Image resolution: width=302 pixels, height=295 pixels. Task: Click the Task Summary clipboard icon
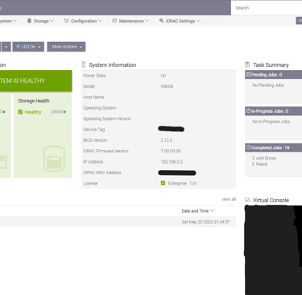[247, 64]
